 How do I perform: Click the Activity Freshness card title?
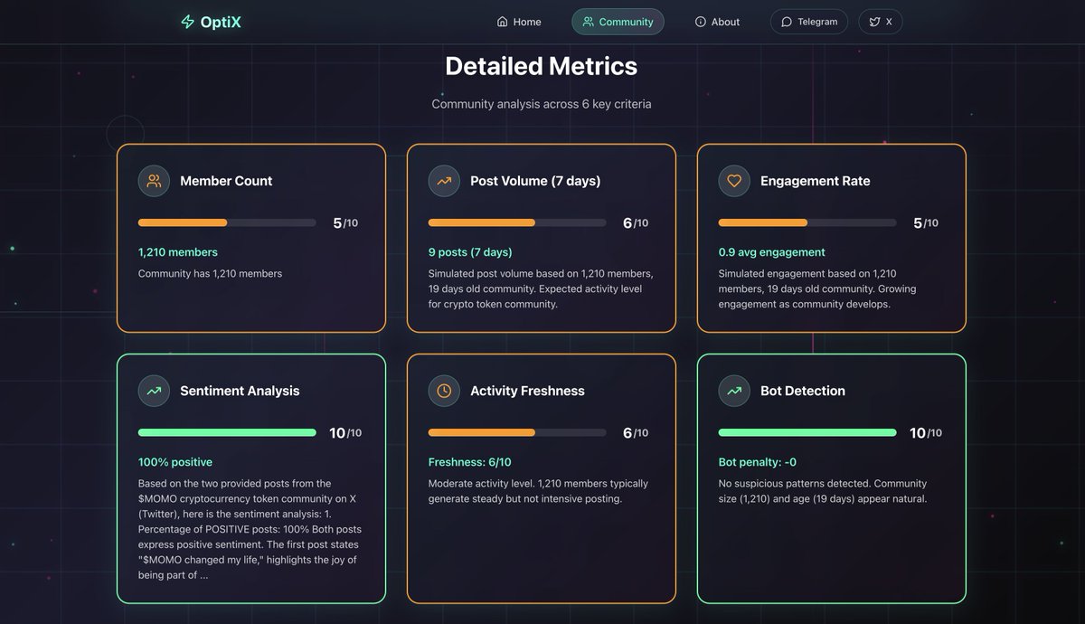(527, 391)
